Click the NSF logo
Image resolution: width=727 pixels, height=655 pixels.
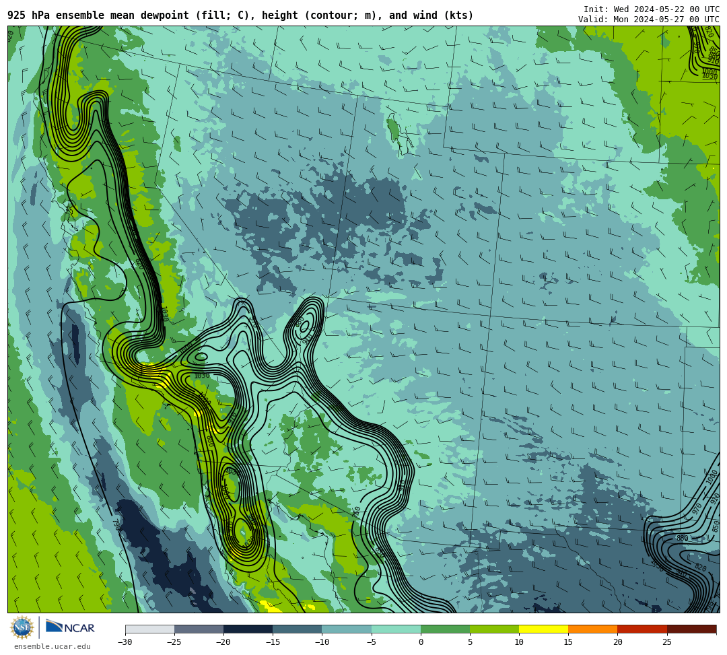coord(22,627)
